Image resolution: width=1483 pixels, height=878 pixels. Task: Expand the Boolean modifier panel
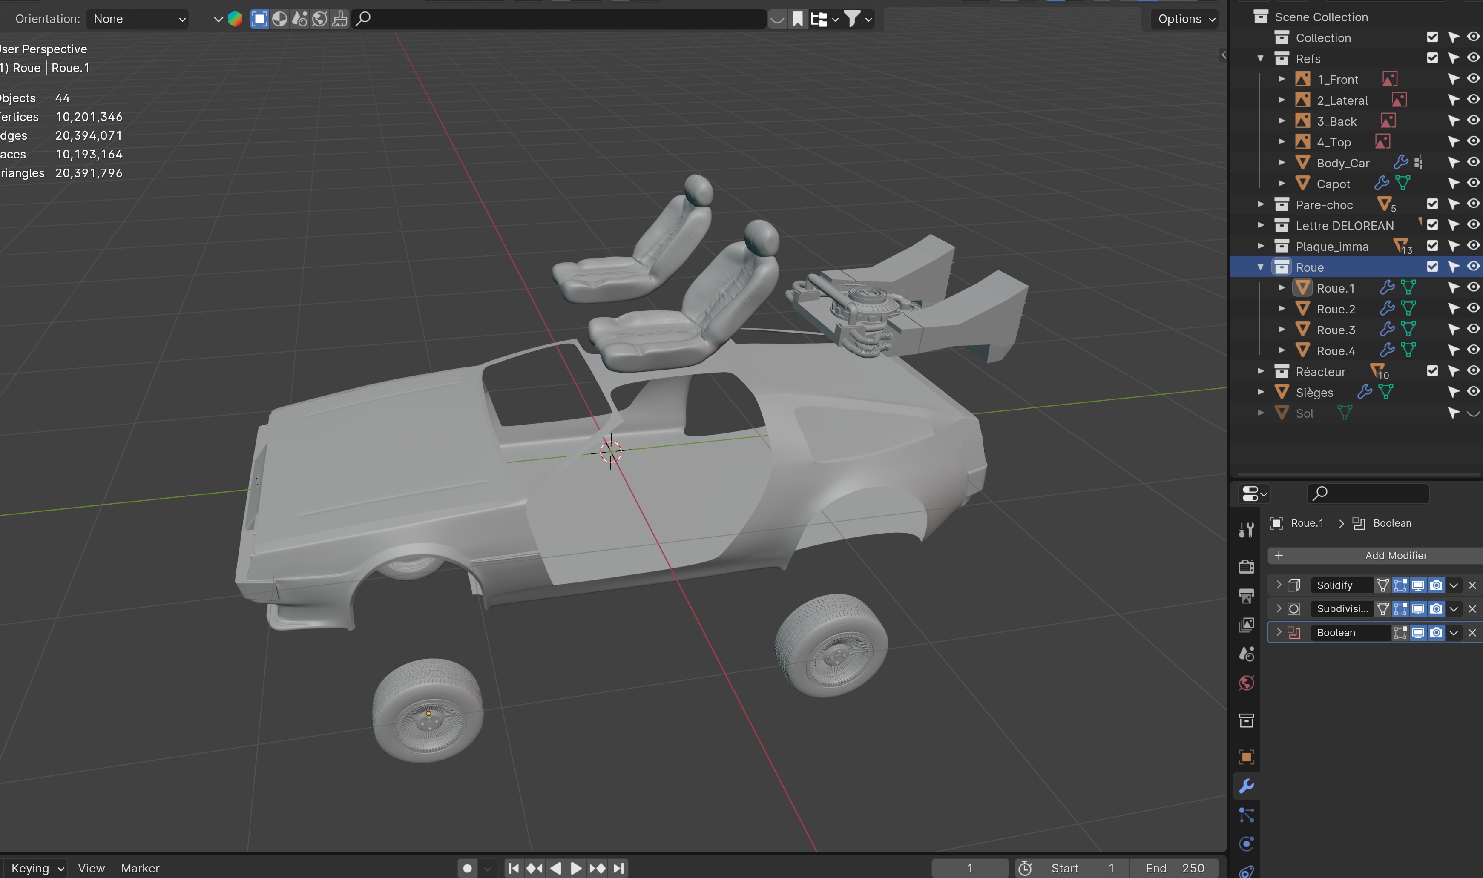(x=1279, y=632)
